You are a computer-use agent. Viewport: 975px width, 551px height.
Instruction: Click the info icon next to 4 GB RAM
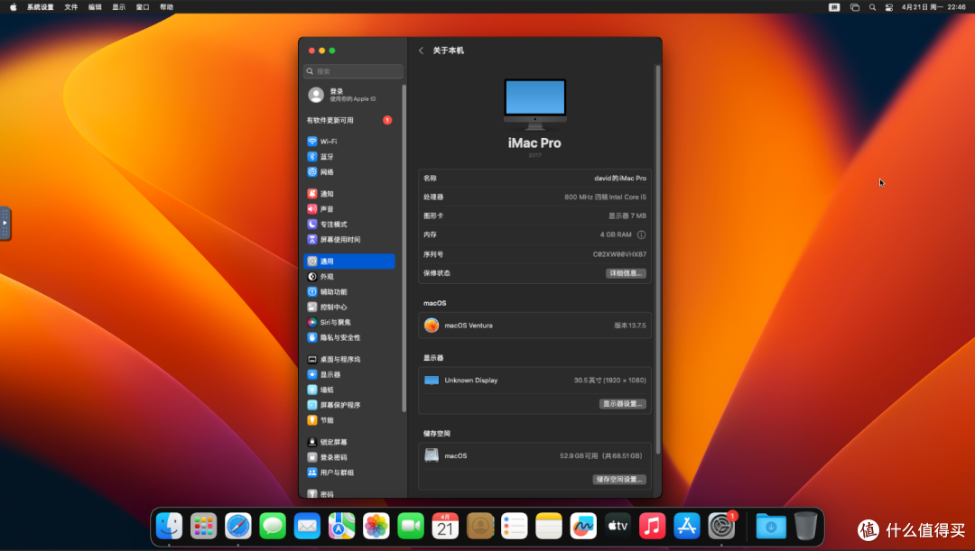[640, 234]
